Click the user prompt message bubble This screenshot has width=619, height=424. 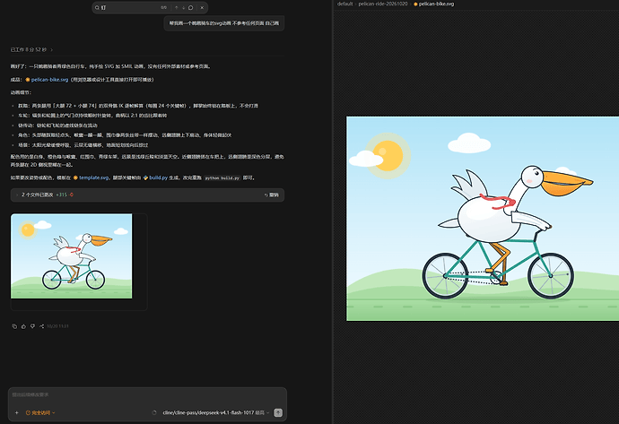click(224, 23)
